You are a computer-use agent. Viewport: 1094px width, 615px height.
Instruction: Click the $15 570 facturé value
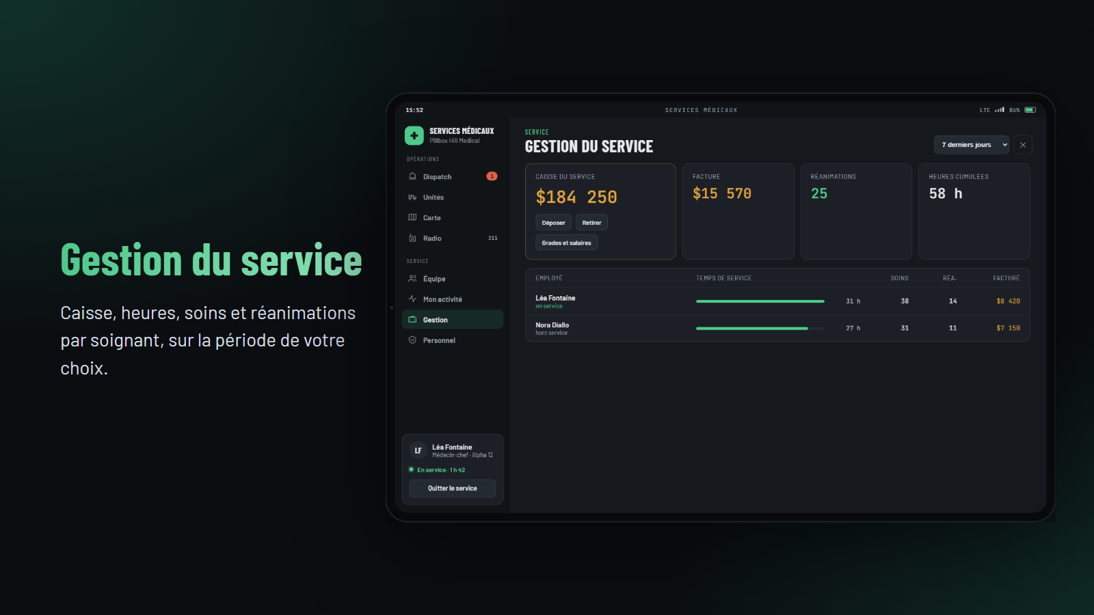pos(722,193)
